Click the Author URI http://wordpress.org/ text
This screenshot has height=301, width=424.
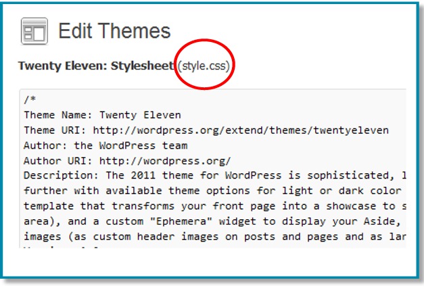(165, 161)
